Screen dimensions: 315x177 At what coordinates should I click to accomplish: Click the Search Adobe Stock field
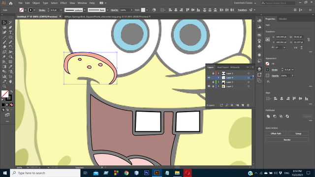(278, 3)
